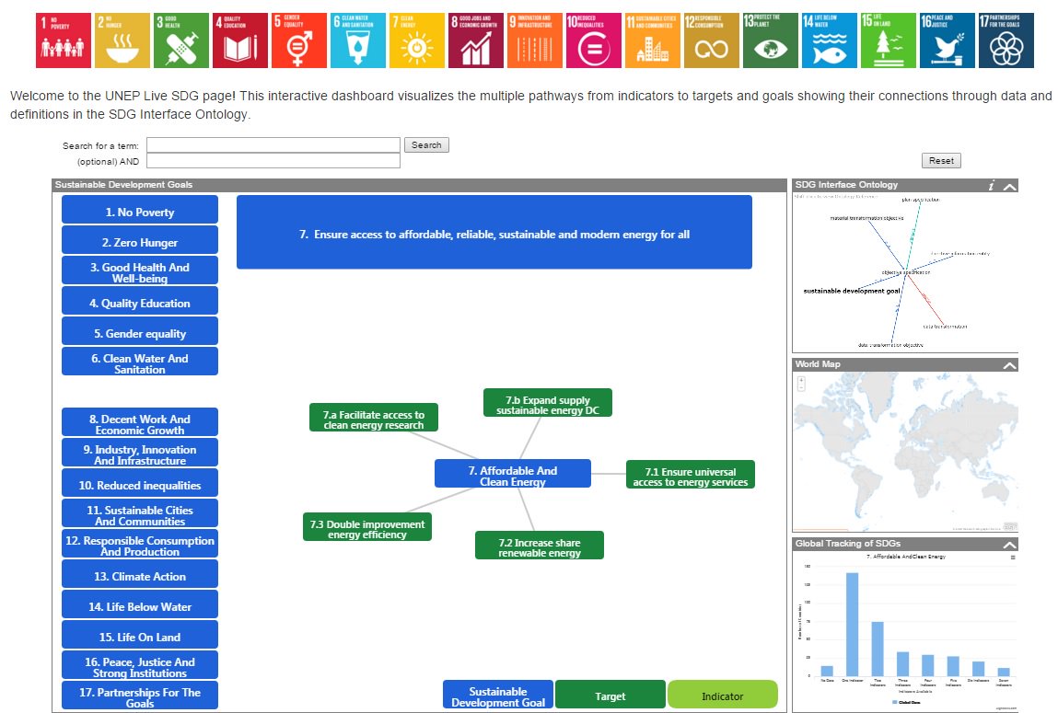Click the Sustainable Cities goal 11 icon
Image resolution: width=1058 pixels, height=713 pixels.
click(x=653, y=40)
